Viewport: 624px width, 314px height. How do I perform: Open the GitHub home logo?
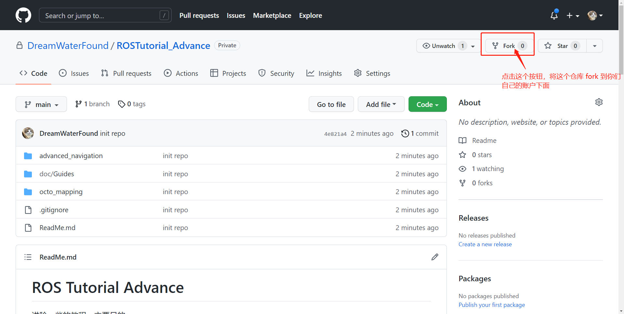[23, 15]
